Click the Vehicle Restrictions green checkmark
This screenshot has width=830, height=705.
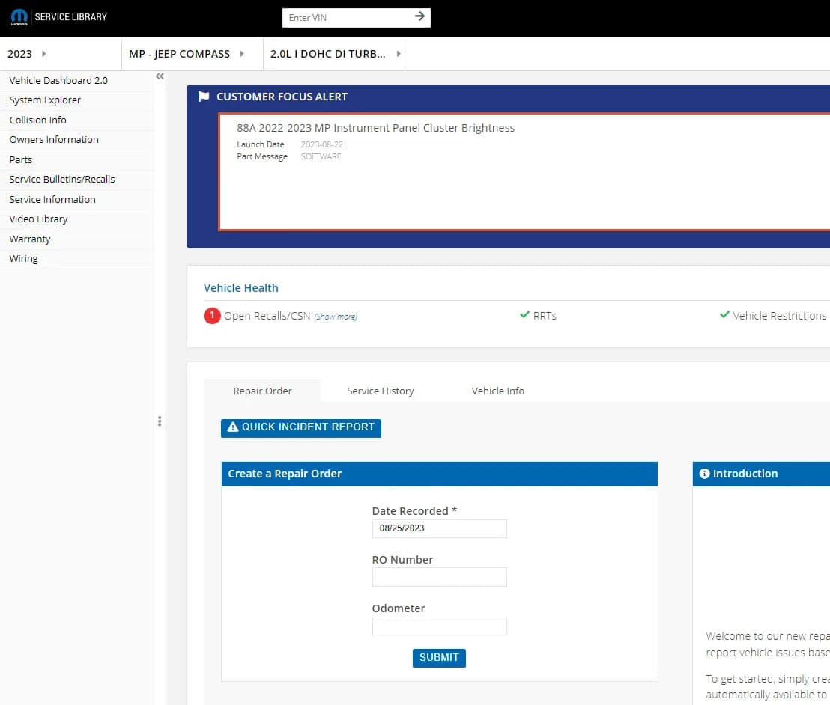coord(724,314)
